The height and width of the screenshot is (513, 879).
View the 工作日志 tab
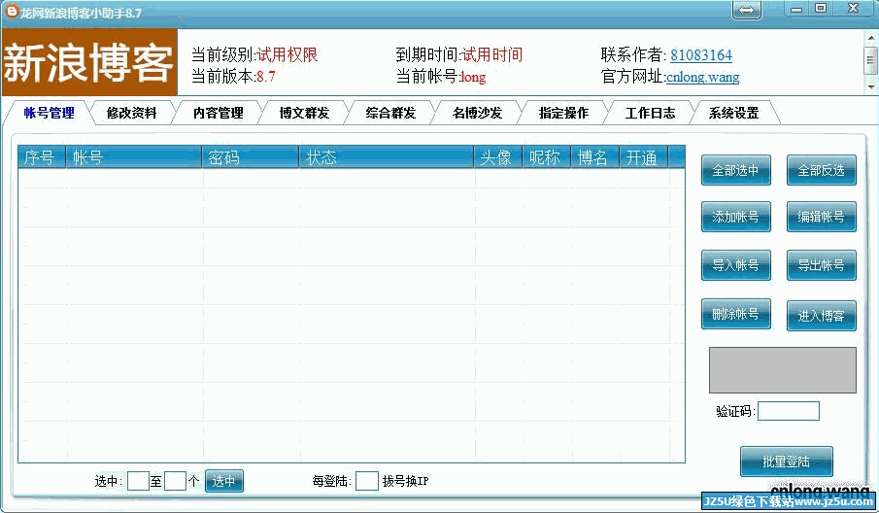pos(650,113)
